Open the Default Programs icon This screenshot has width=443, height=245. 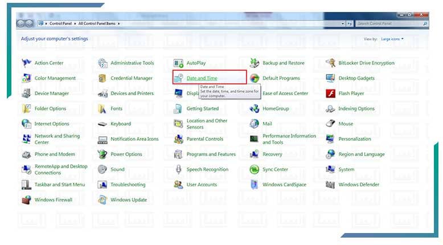tap(255, 78)
